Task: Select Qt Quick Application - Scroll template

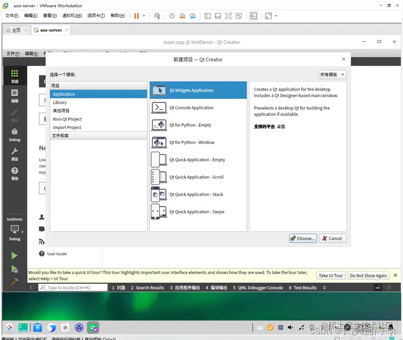Action: pos(198,177)
